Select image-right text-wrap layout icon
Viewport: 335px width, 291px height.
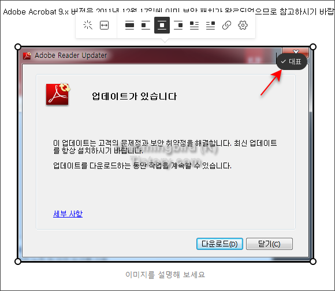[210, 25]
